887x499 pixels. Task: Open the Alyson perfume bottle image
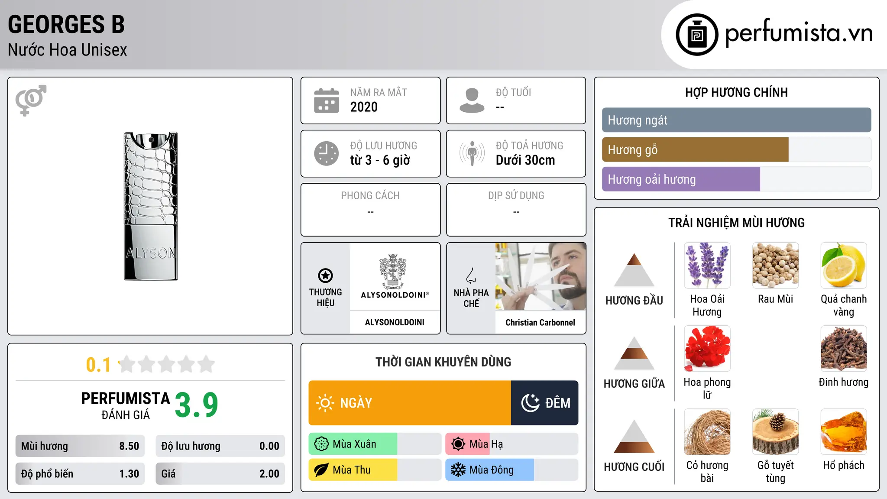(x=151, y=206)
